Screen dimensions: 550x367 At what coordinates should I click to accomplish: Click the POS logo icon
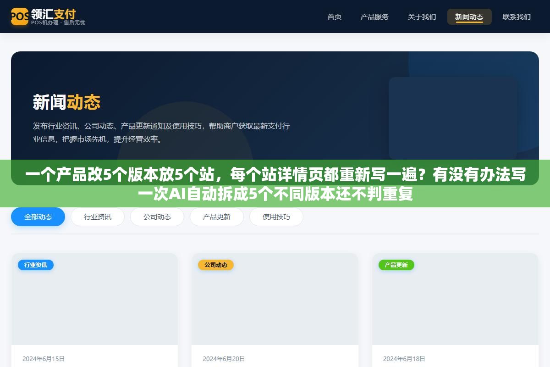[20, 17]
